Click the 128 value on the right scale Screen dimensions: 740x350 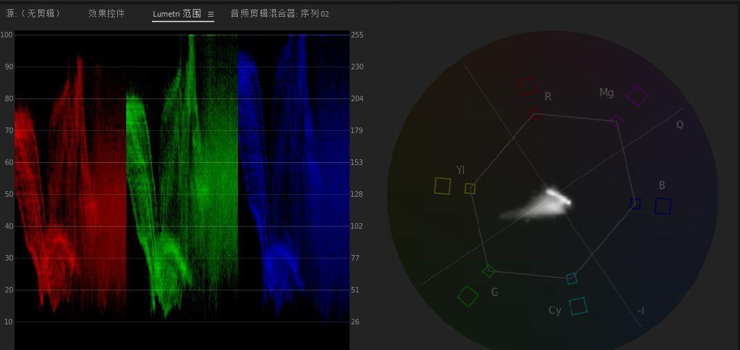tap(357, 194)
